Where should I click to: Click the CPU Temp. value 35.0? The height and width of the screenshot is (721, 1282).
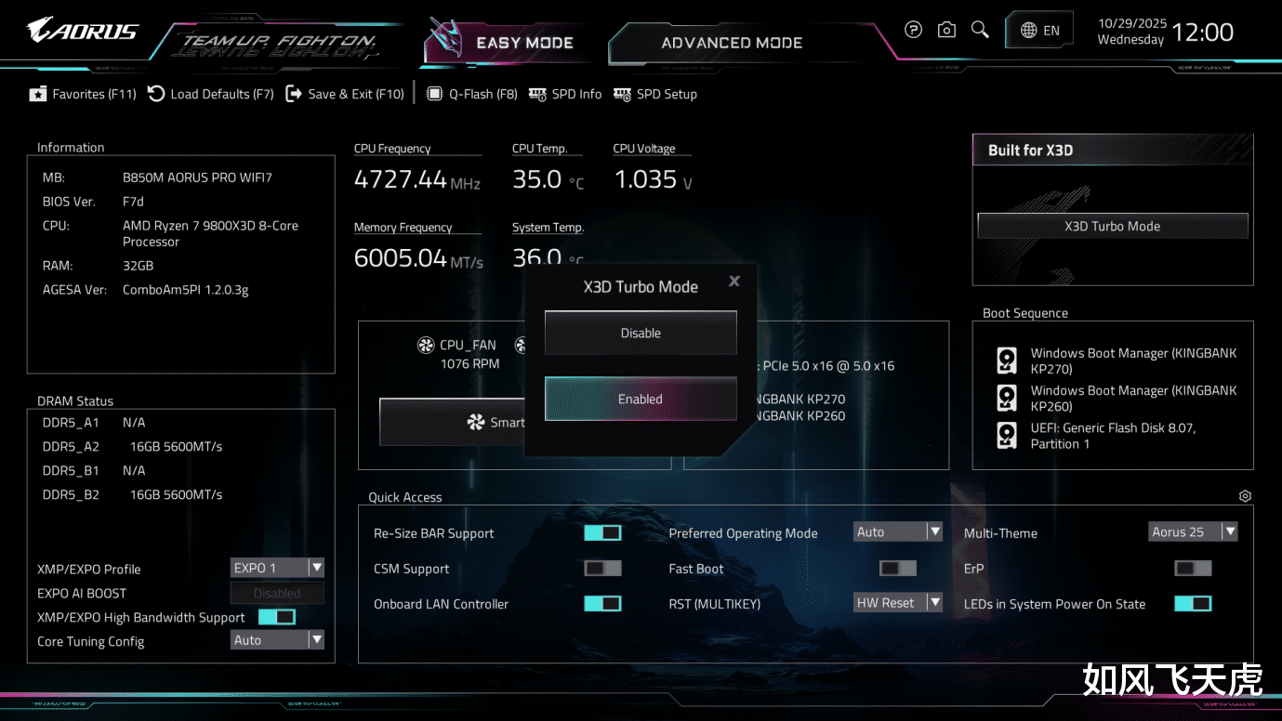pos(537,179)
